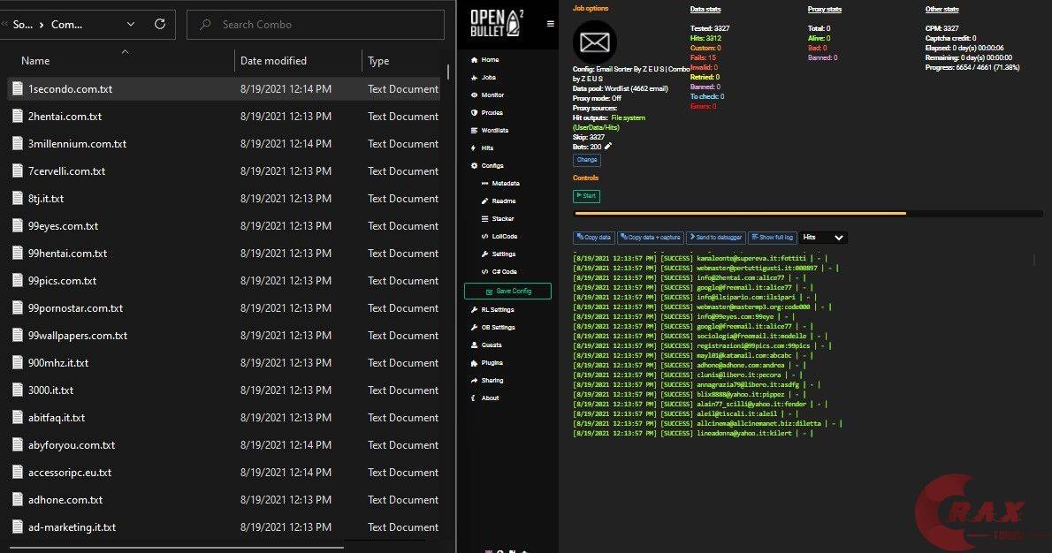Open the Hits log filter dropdown

[x=824, y=238]
